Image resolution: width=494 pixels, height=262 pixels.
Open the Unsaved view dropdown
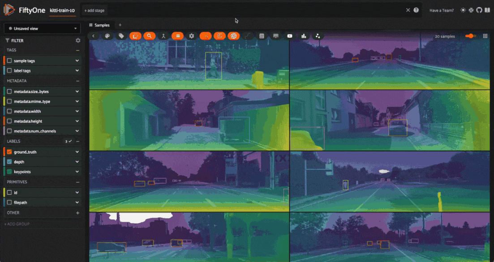click(42, 28)
